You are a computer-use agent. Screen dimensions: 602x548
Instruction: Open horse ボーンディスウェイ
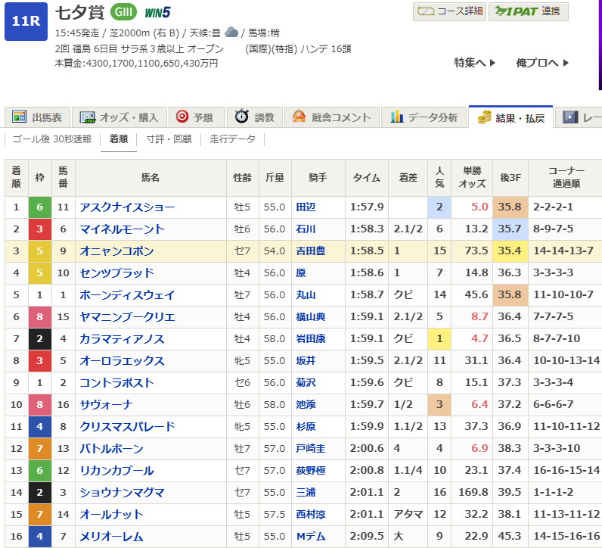(127, 294)
